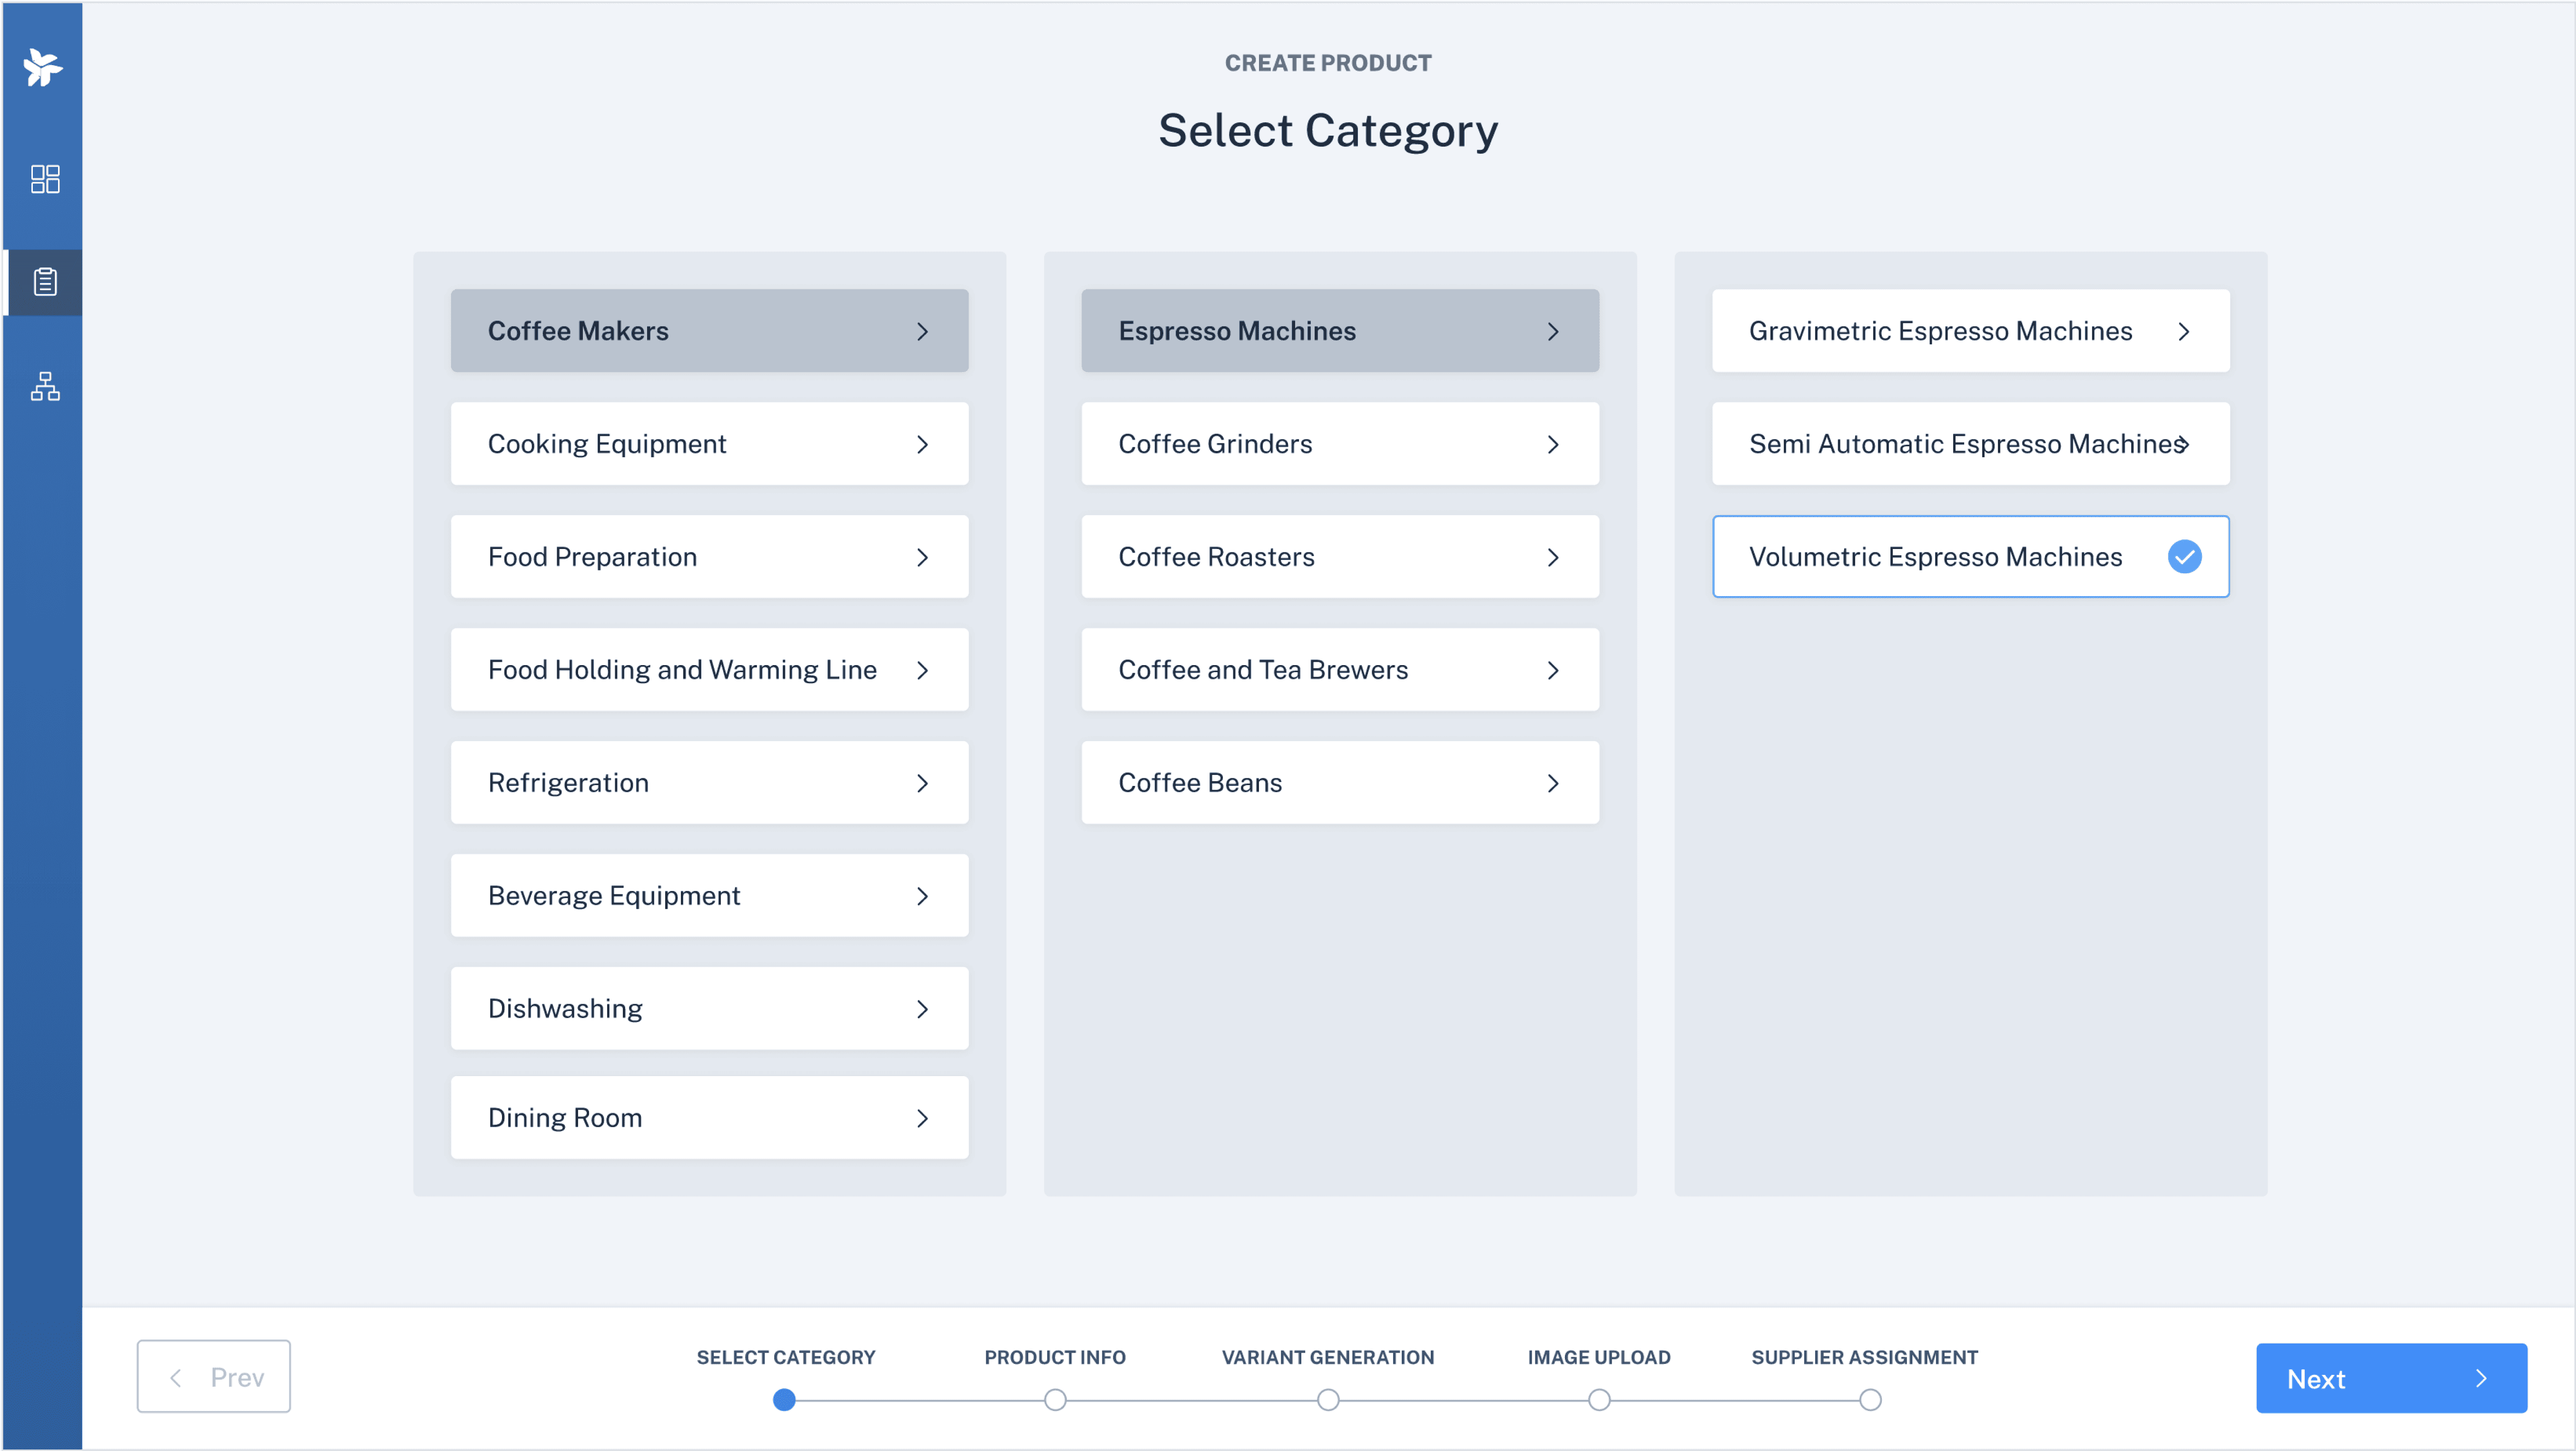
Task: Expand the Cooking Equipment category
Action: [708, 444]
